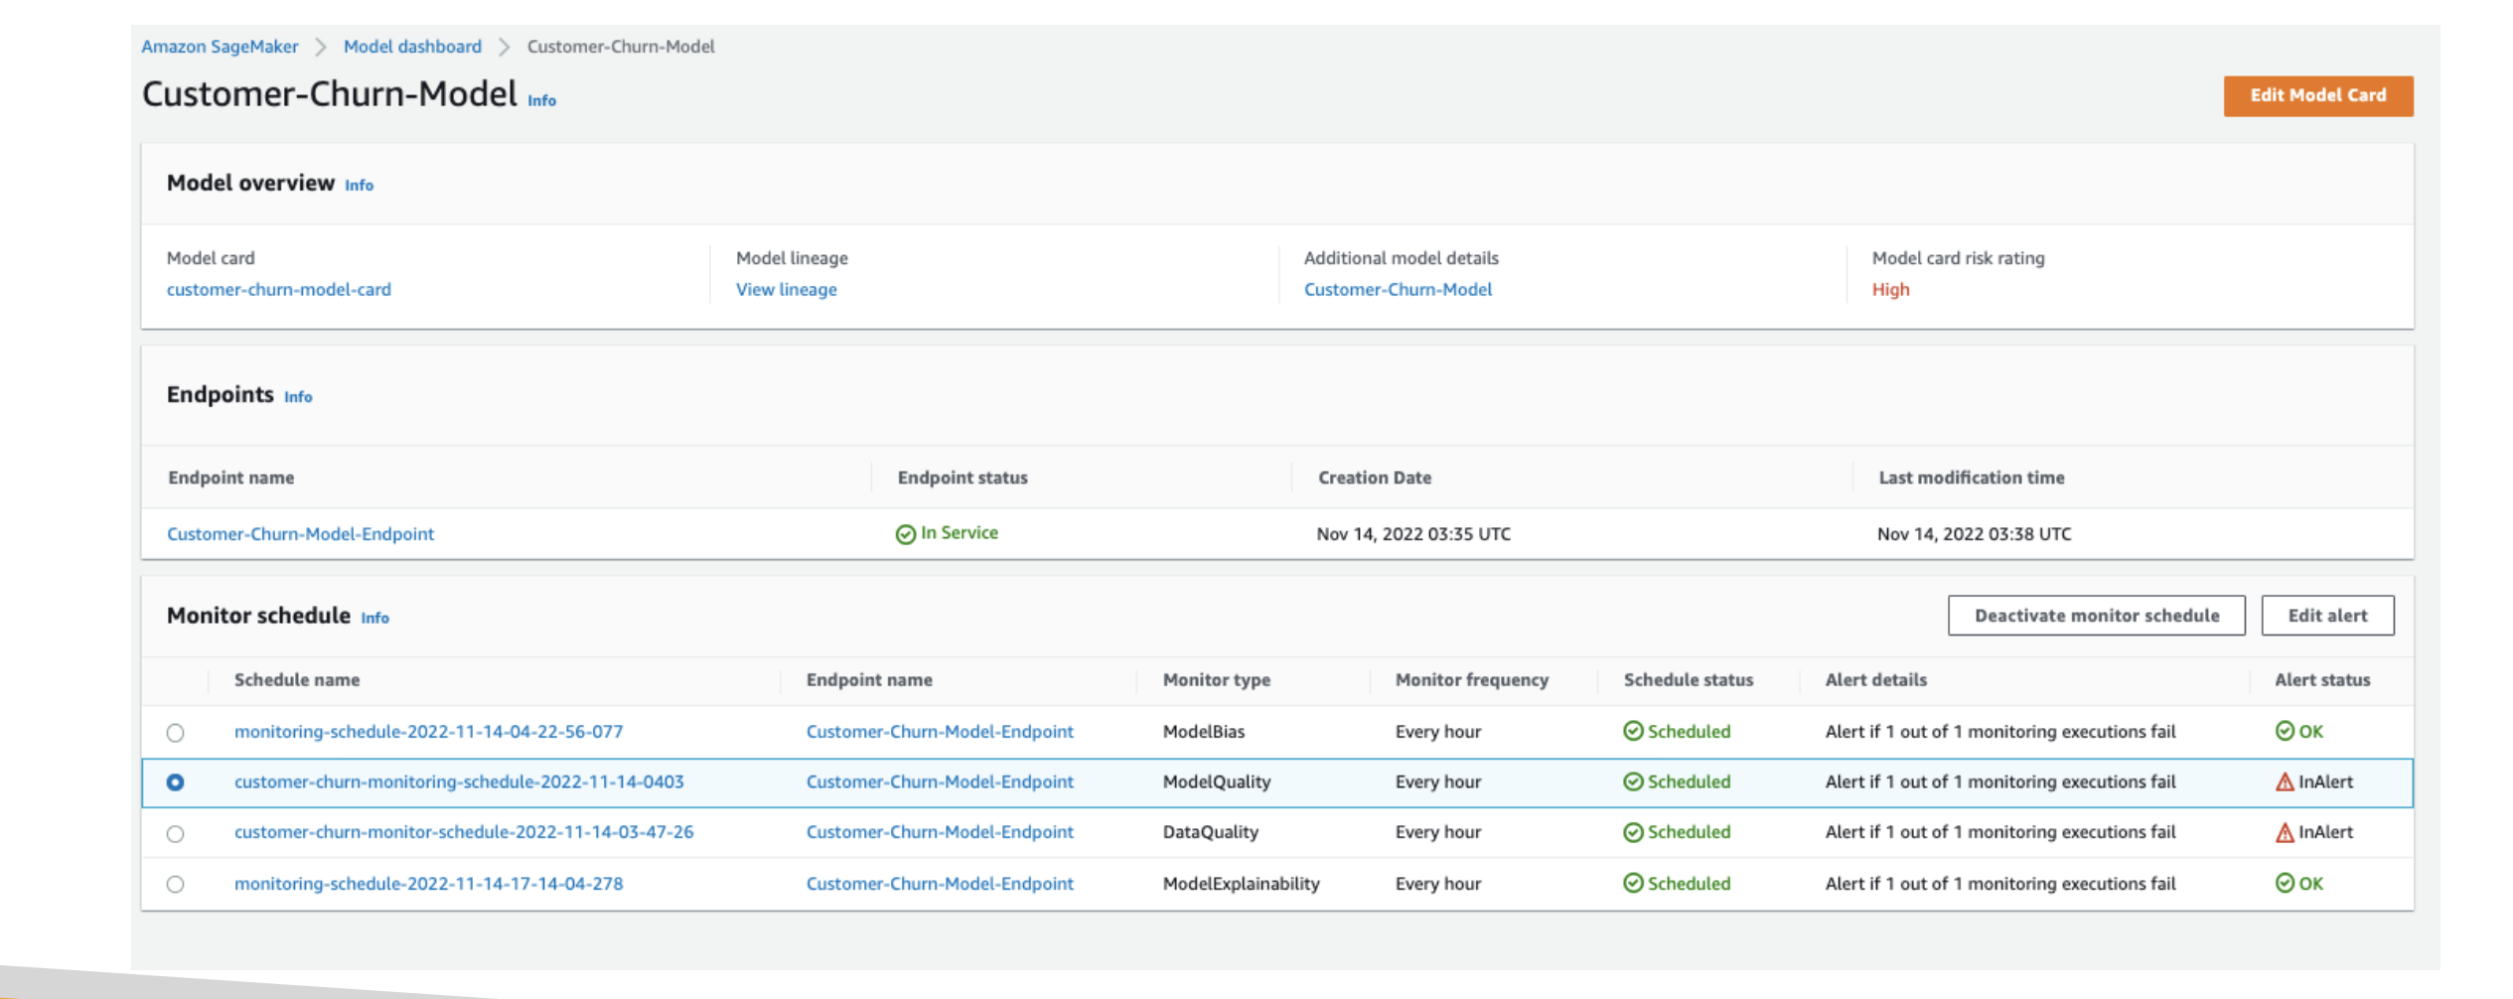Open View lineage link
Viewport: 2513px width, 999px height.
pos(786,290)
